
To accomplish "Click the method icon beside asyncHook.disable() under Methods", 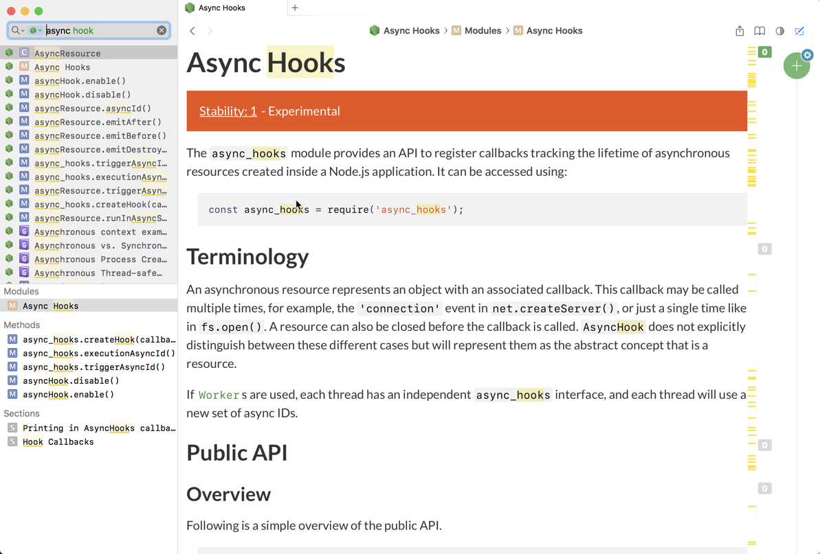I will pos(12,380).
